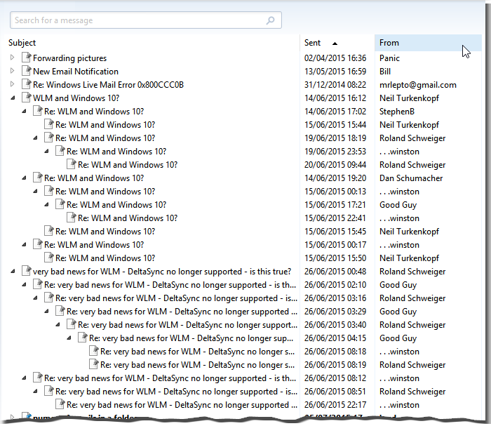Click message icon of reply sent 15/06/2015 22:41

[72, 218]
